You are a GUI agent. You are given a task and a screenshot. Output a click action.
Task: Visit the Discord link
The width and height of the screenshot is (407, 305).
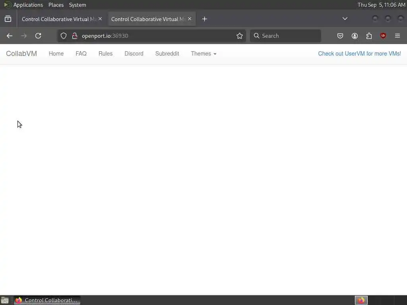[134, 54]
